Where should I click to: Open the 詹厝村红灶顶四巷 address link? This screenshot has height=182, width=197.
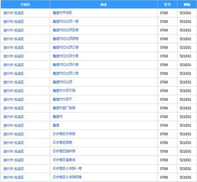(x=65, y=39)
